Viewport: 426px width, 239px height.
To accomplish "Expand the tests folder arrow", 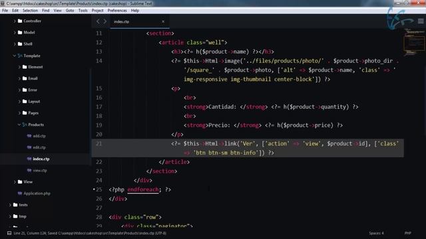I will [10, 205].
